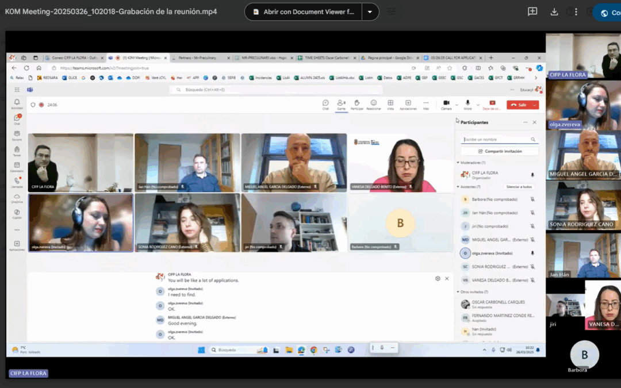Click the Silenciar a todos button
The width and height of the screenshot is (621, 388).
point(518,187)
